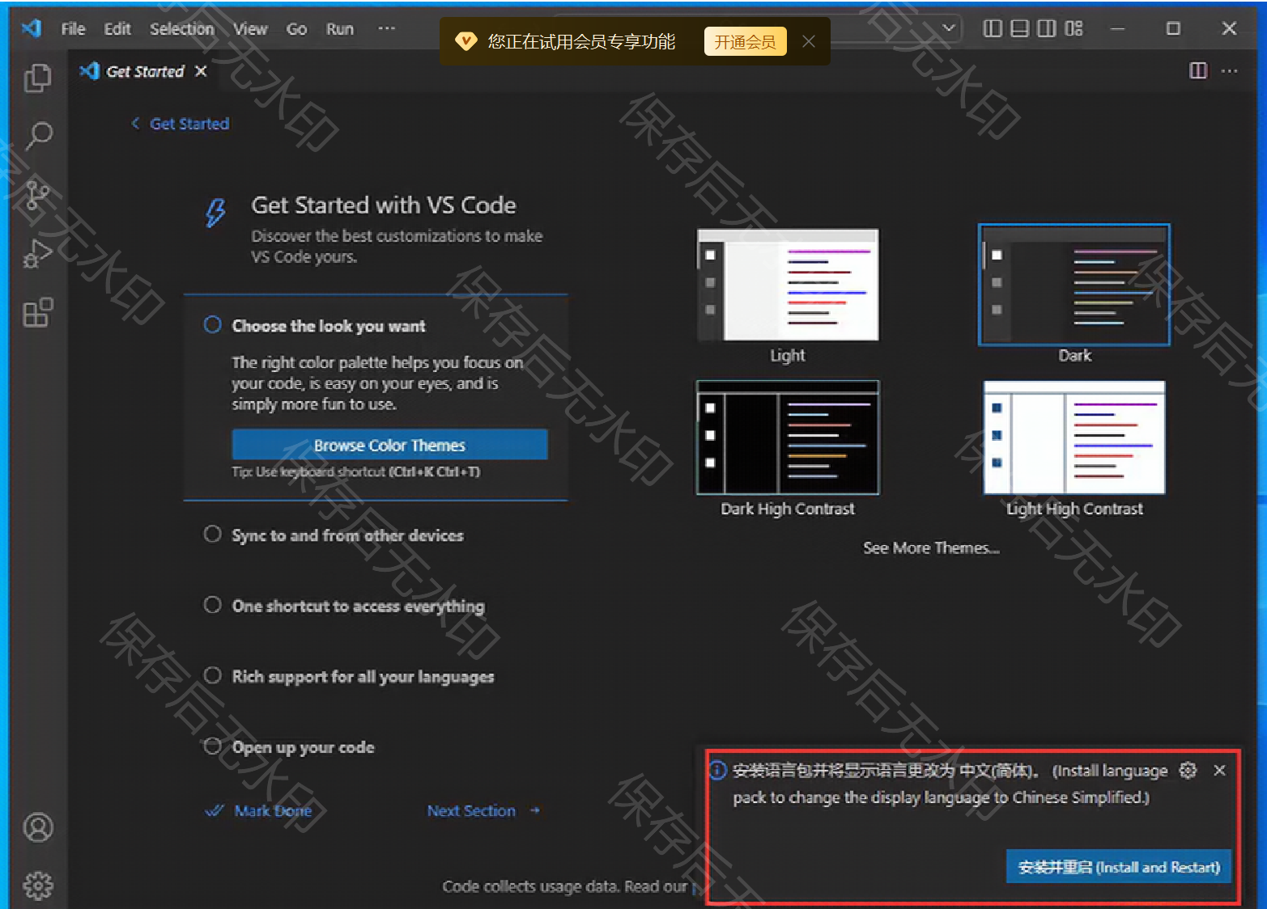The width and height of the screenshot is (1267, 909).
Task: Open the title bar dropdown chevron
Action: click(x=949, y=28)
